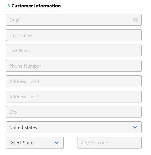This screenshot has height=155, width=151.
Task: Click the step number 3 marker
Action: 9,6
